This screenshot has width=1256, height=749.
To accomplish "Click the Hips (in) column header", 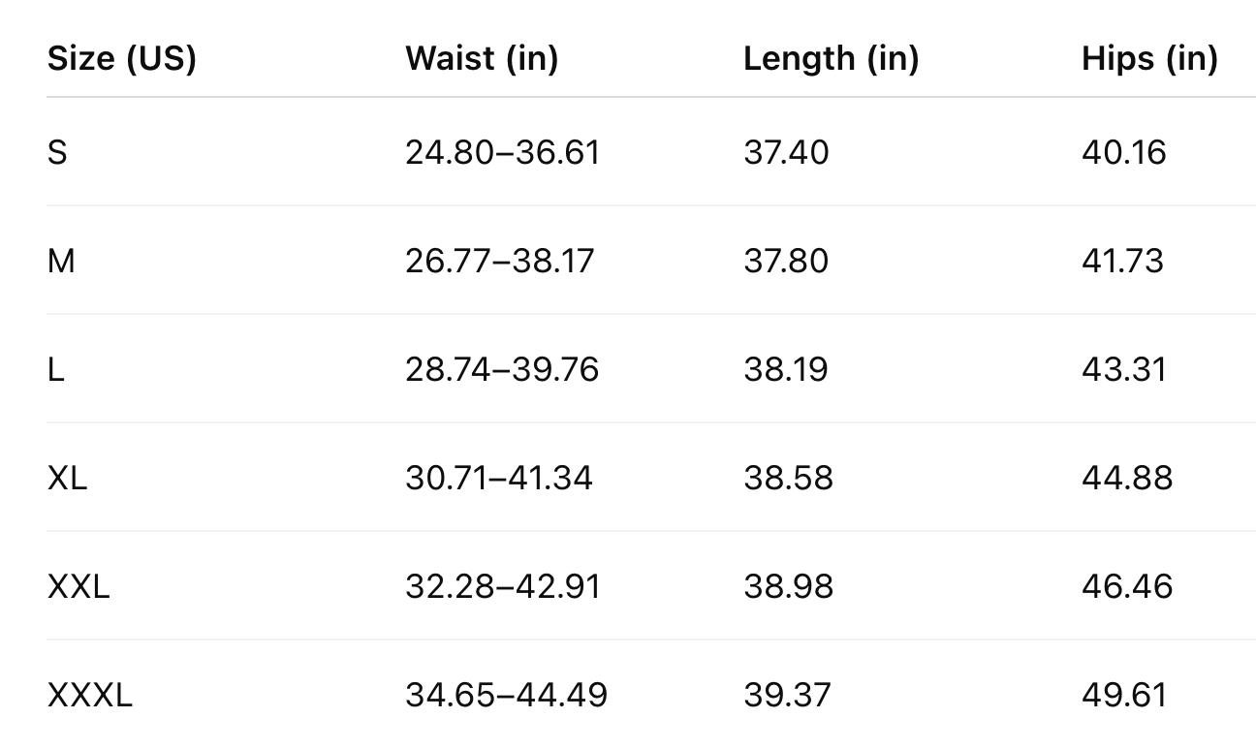I will (x=1149, y=58).
